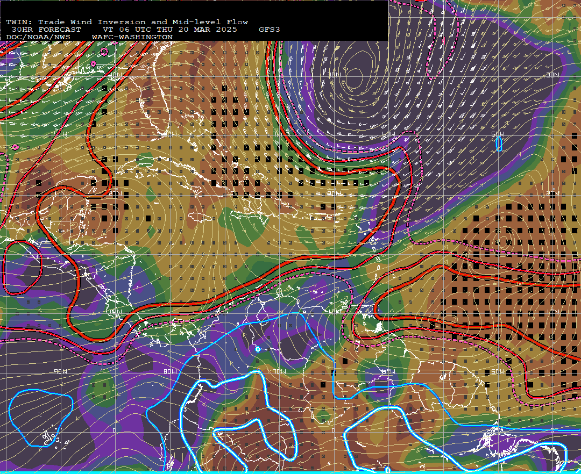Click the '30HR FORECAST' label
Image resolution: width=581 pixels, height=474 pixels.
click(46, 30)
